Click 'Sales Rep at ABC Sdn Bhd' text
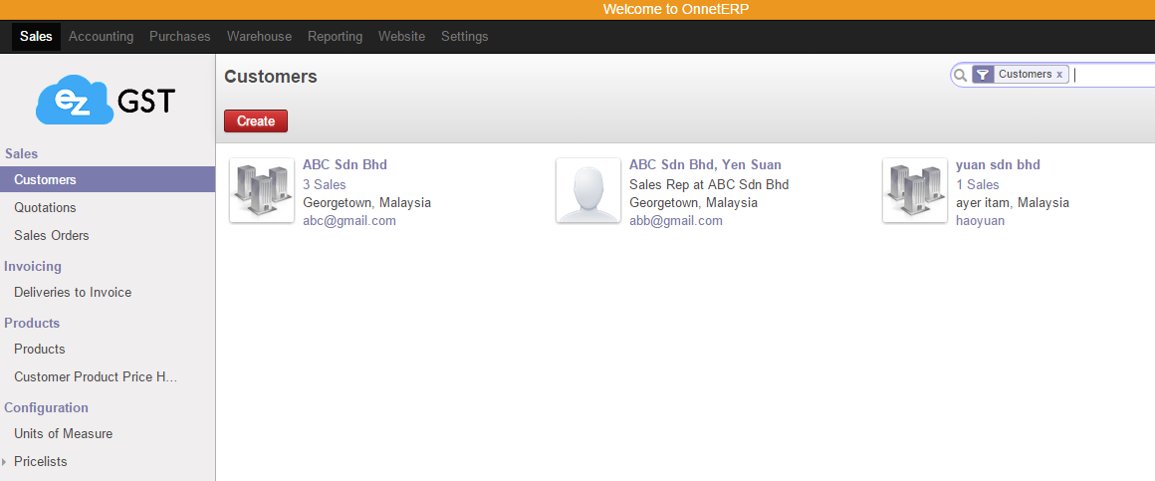This screenshot has width=1155, height=481. pos(709,185)
